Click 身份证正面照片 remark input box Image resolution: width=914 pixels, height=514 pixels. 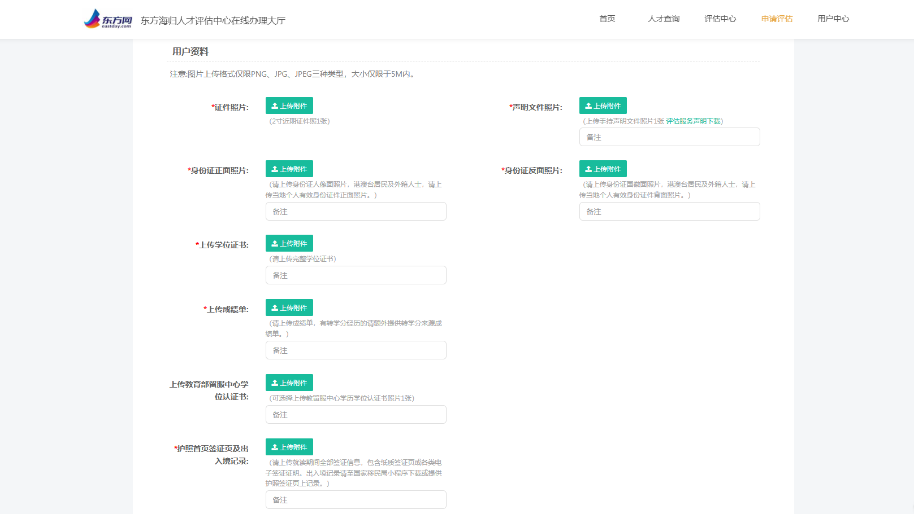tap(356, 212)
